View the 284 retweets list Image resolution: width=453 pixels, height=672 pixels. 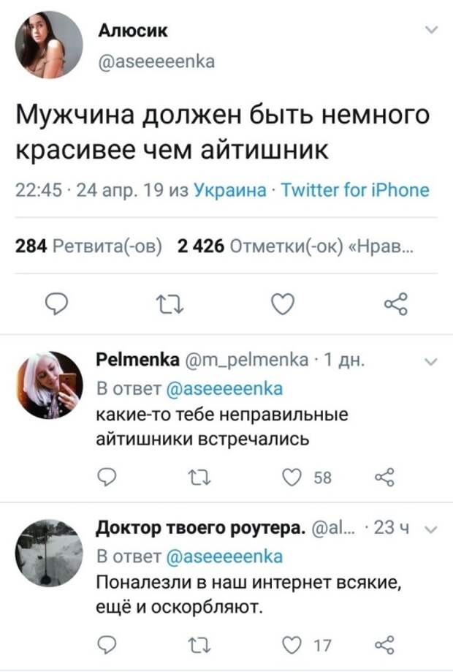pos(91,244)
